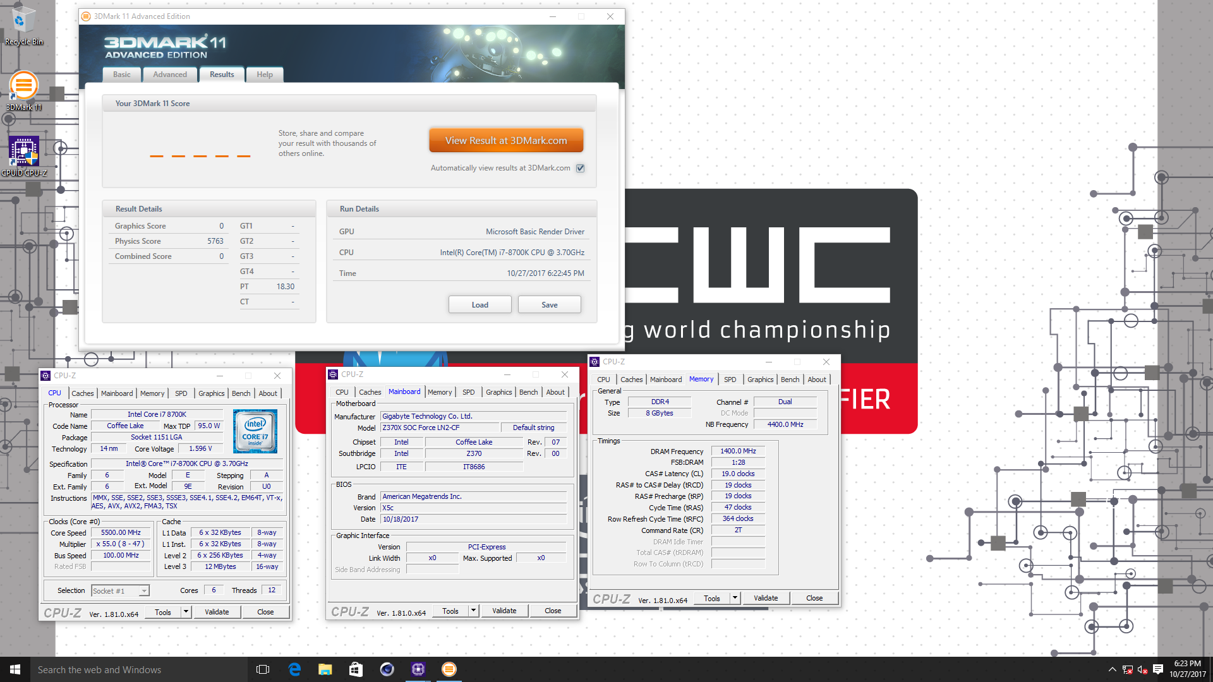Expand the Tools dropdown arrow in CPU-Z CPU window
The width and height of the screenshot is (1213, 682).
pyautogui.click(x=186, y=612)
